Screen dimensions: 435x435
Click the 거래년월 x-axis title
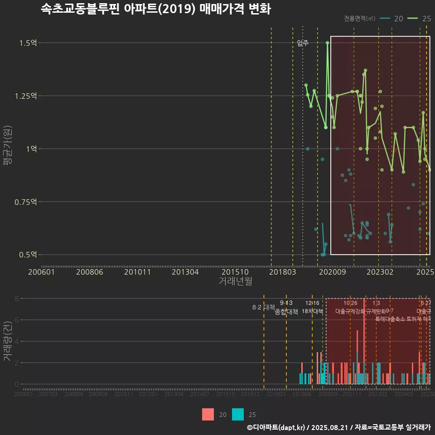pyautogui.click(x=236, y=281)
